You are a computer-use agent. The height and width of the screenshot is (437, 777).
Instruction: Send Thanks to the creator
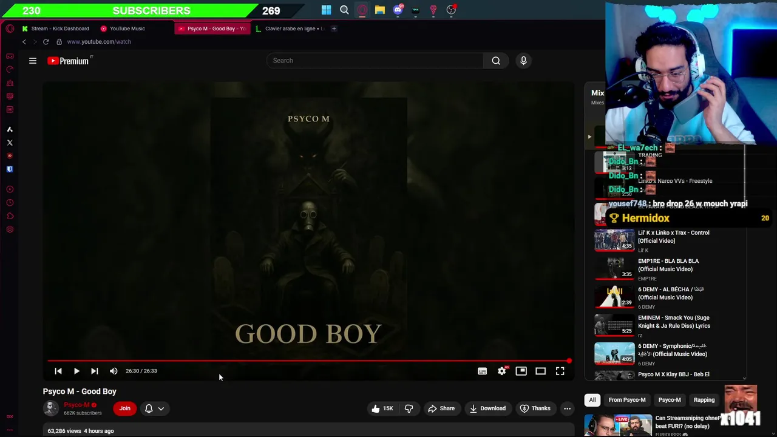click(x=535, y=408)
